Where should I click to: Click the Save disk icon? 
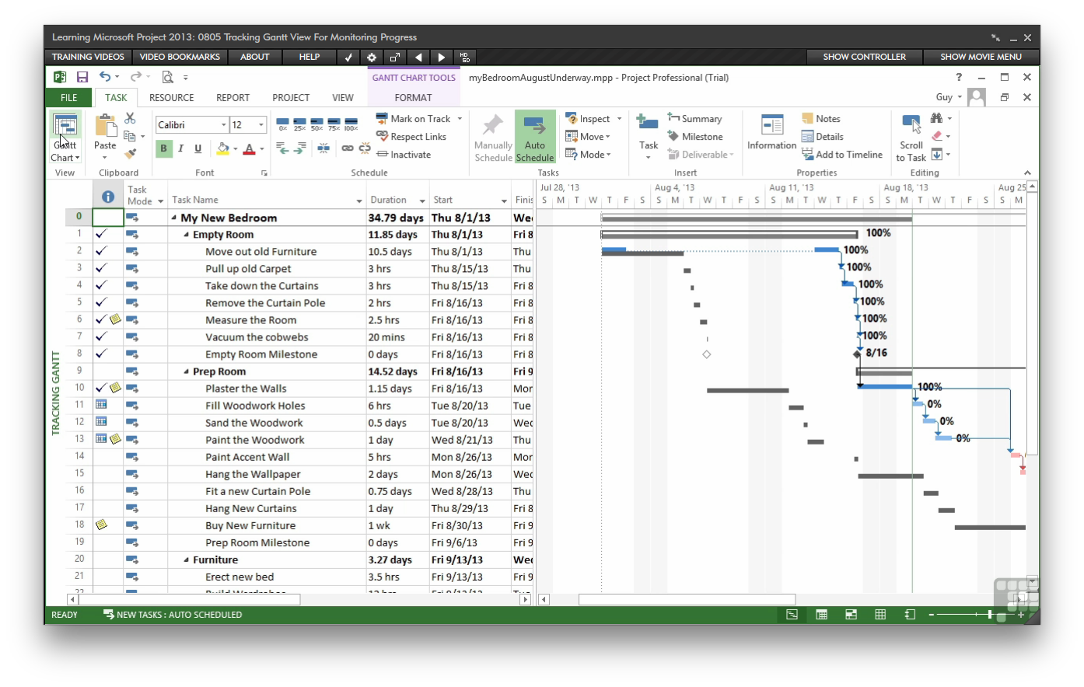tap(82, 77)
